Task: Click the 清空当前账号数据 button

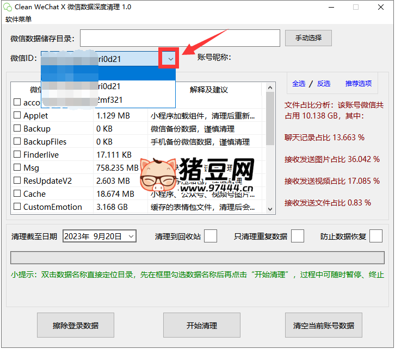Action: (324, 325)
